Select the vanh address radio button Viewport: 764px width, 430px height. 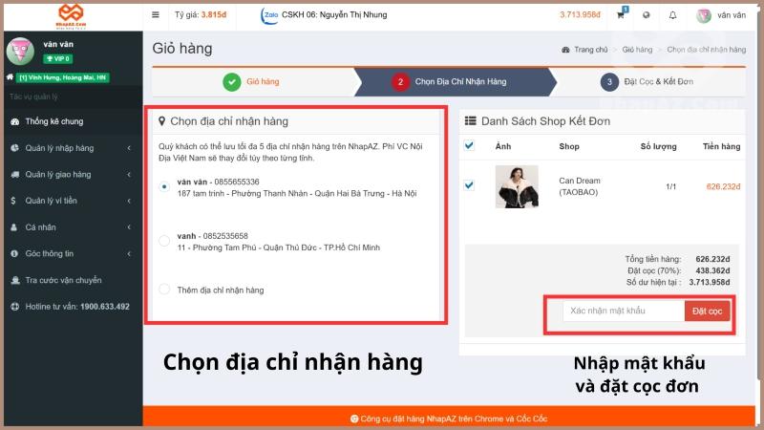click(164, 241)
